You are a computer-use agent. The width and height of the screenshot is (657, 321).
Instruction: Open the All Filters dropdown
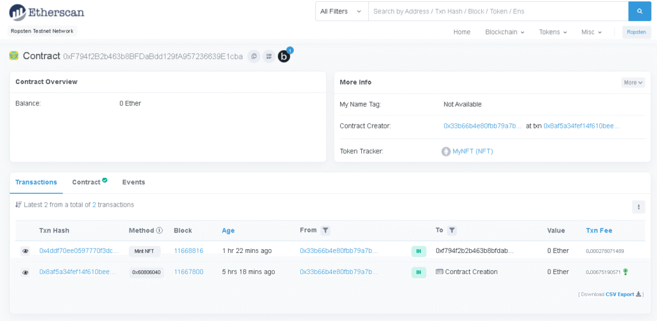341,12
